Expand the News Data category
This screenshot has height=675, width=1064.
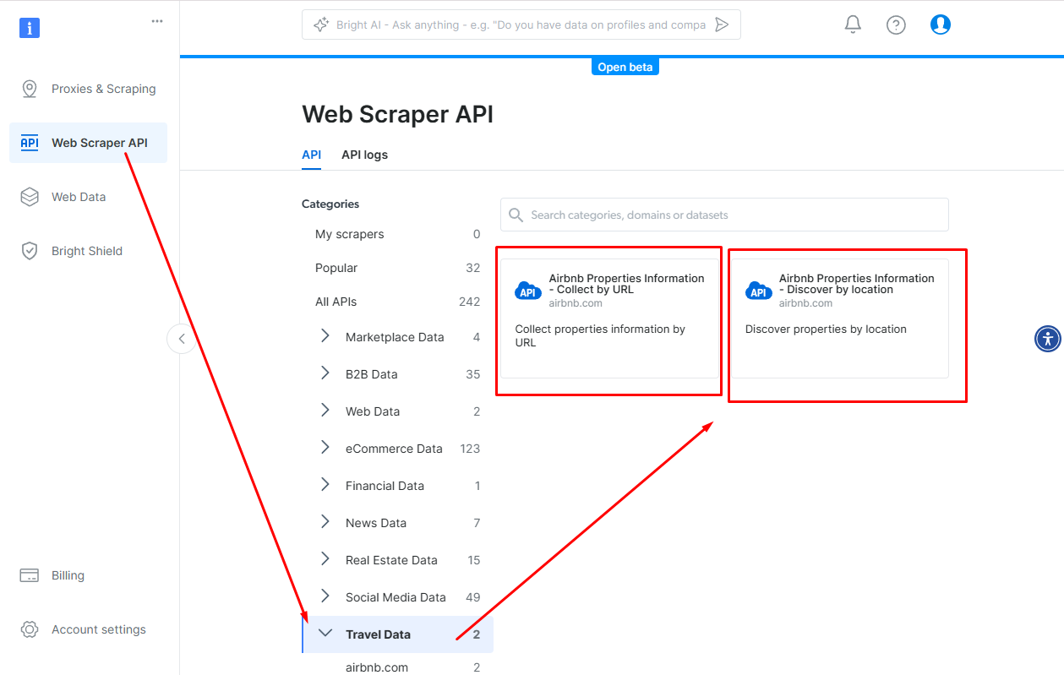click(325, 522)
